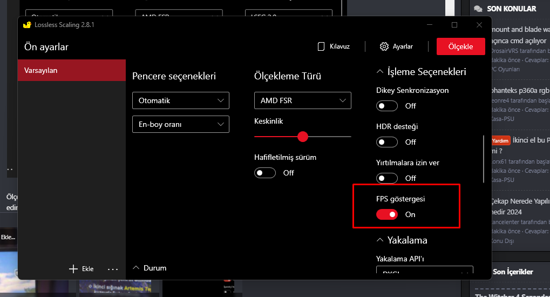Viewport: 550px width, 297px height.
Task: Open 'Çekap Nerede Yapılır' forum topic
Action: click(x=520, y=206)
